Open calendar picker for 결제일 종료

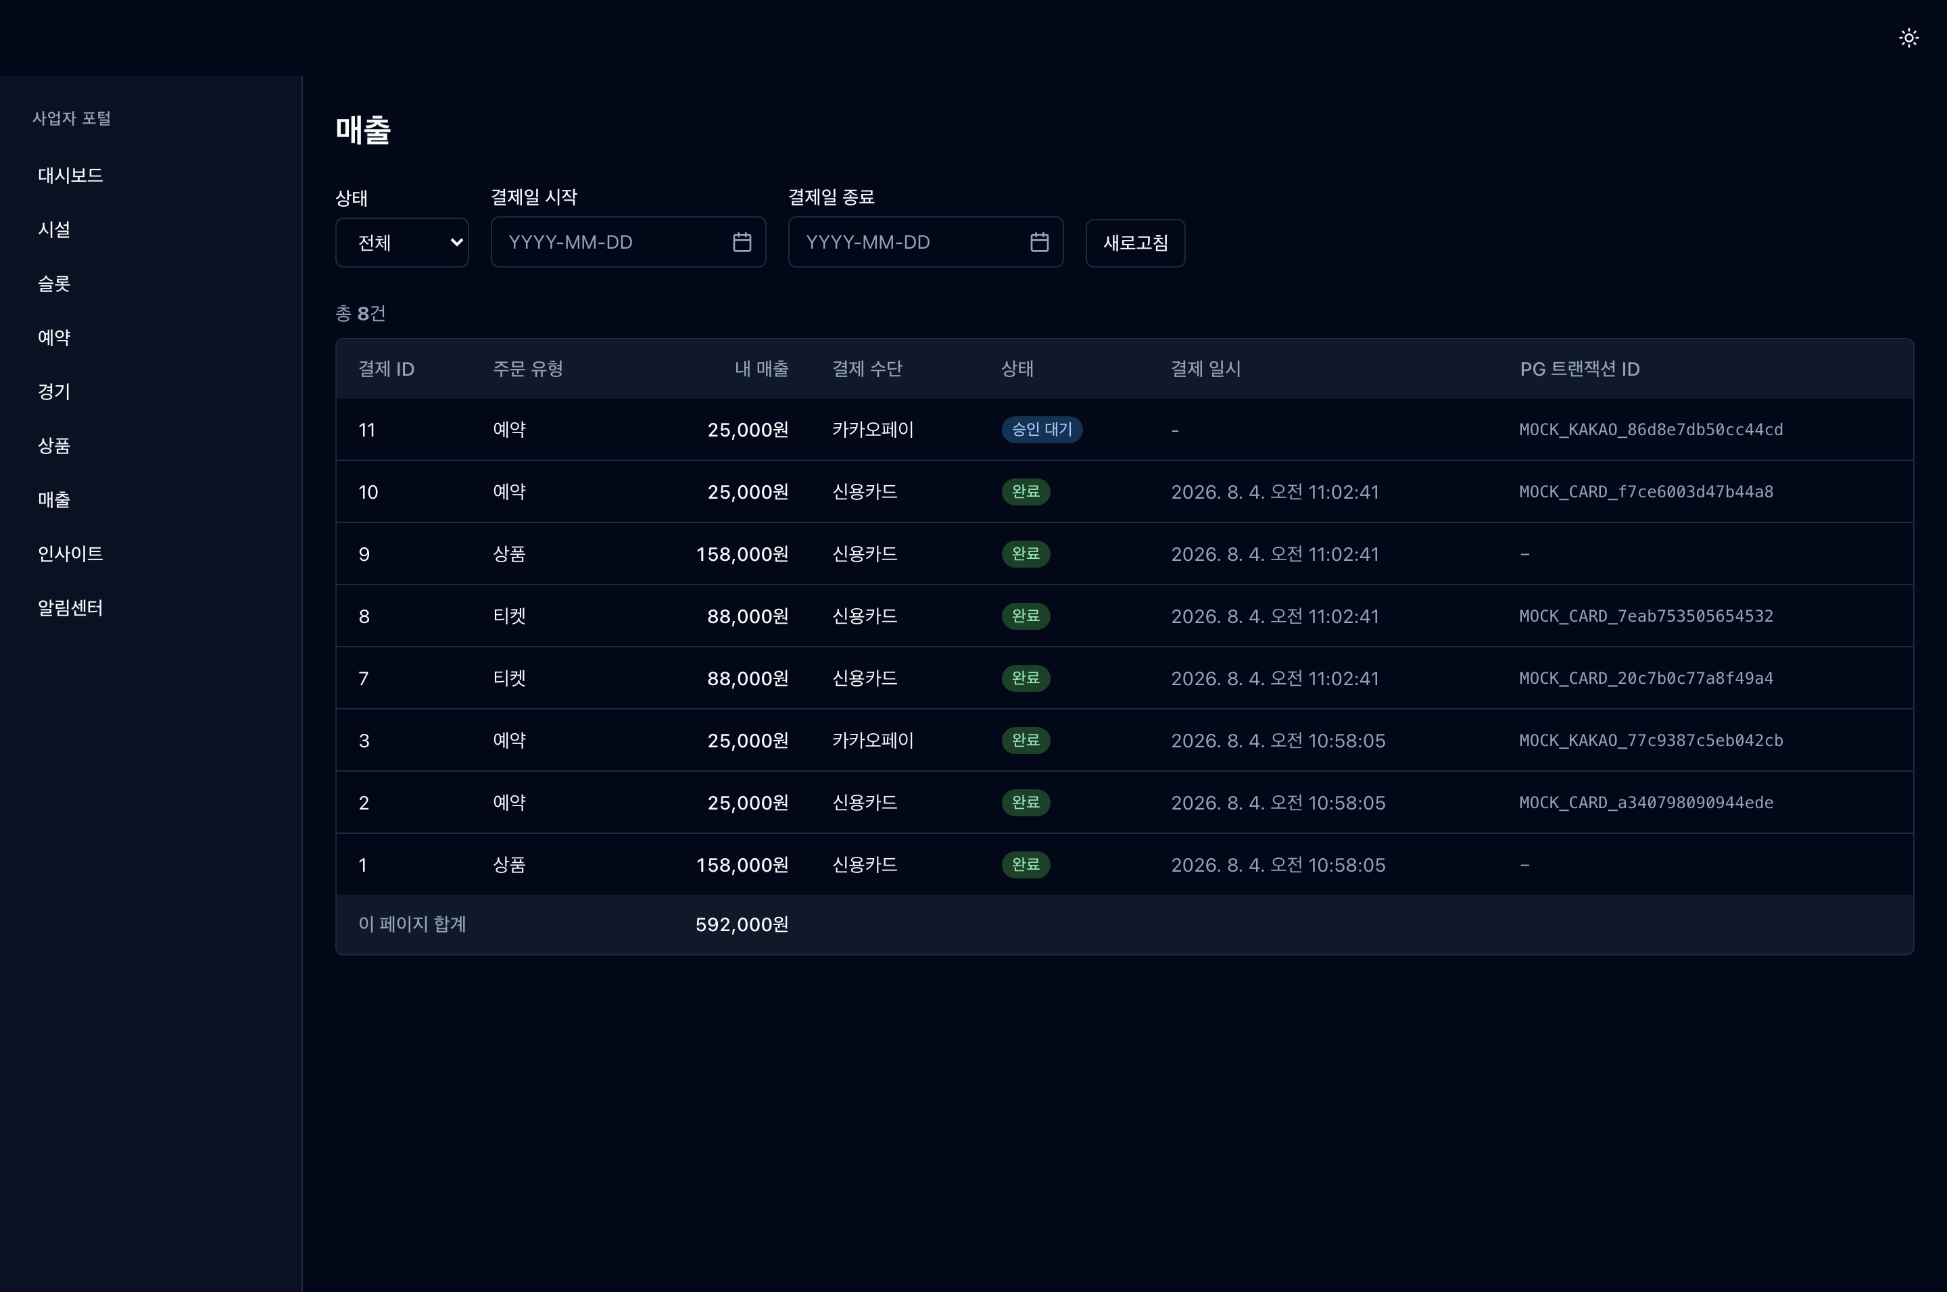pyautogui.click(x=1040, y=242)
